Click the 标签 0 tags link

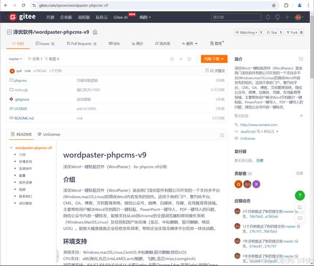point(52,59)
